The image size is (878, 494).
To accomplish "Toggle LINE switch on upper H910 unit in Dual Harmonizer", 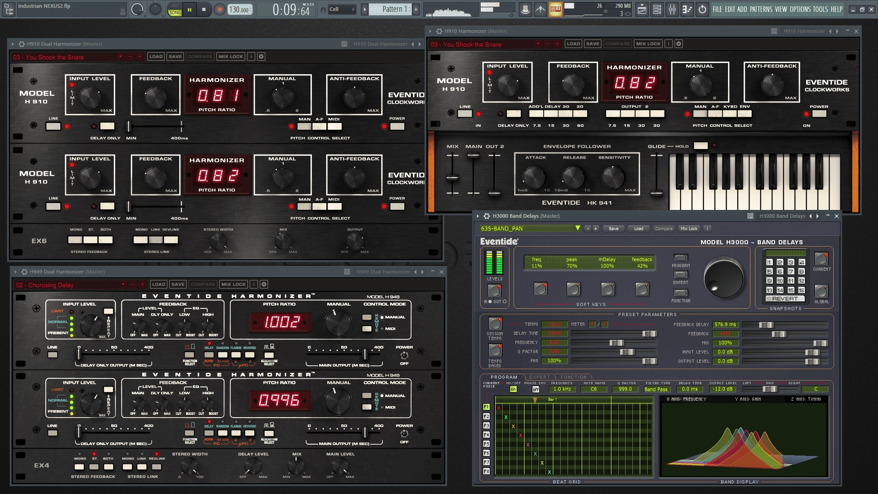I will point(53,126).
